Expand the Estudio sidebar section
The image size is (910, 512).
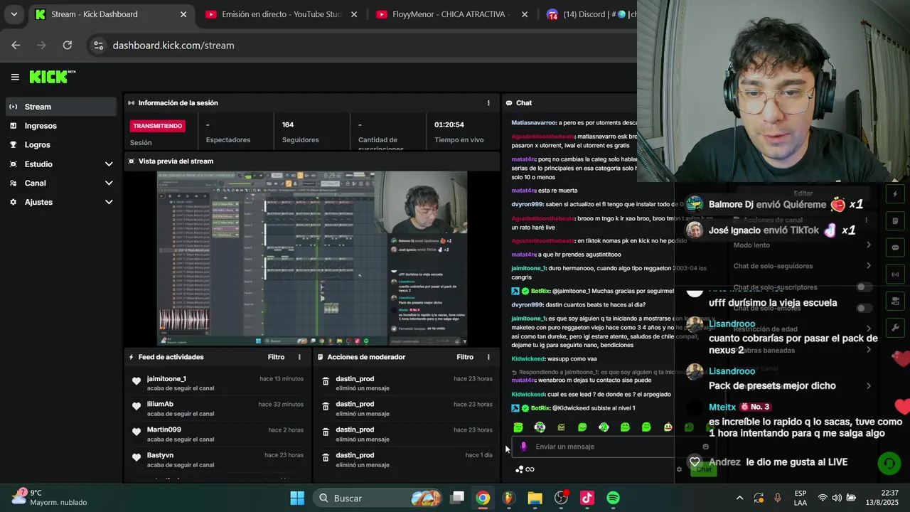[109, 164]
